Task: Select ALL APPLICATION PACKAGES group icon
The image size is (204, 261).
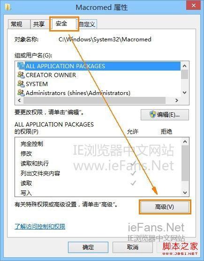Action: pyautogui.click(x=21, y=66)
